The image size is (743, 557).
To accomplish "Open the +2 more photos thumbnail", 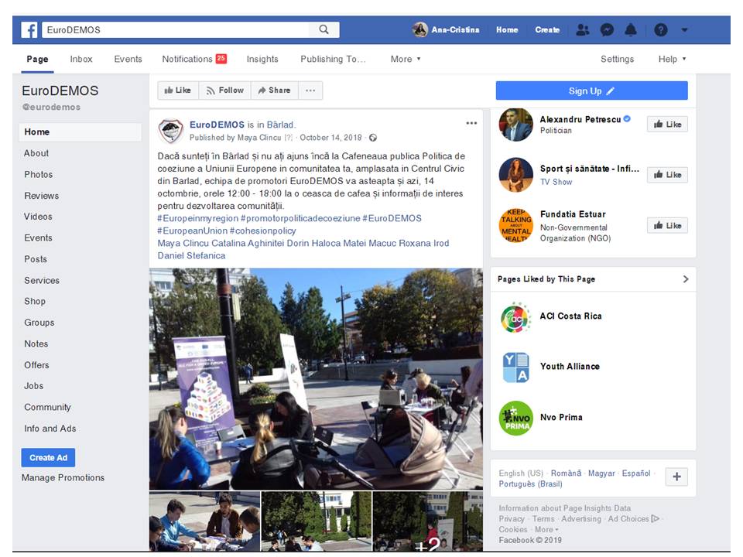I will (428, 521).
